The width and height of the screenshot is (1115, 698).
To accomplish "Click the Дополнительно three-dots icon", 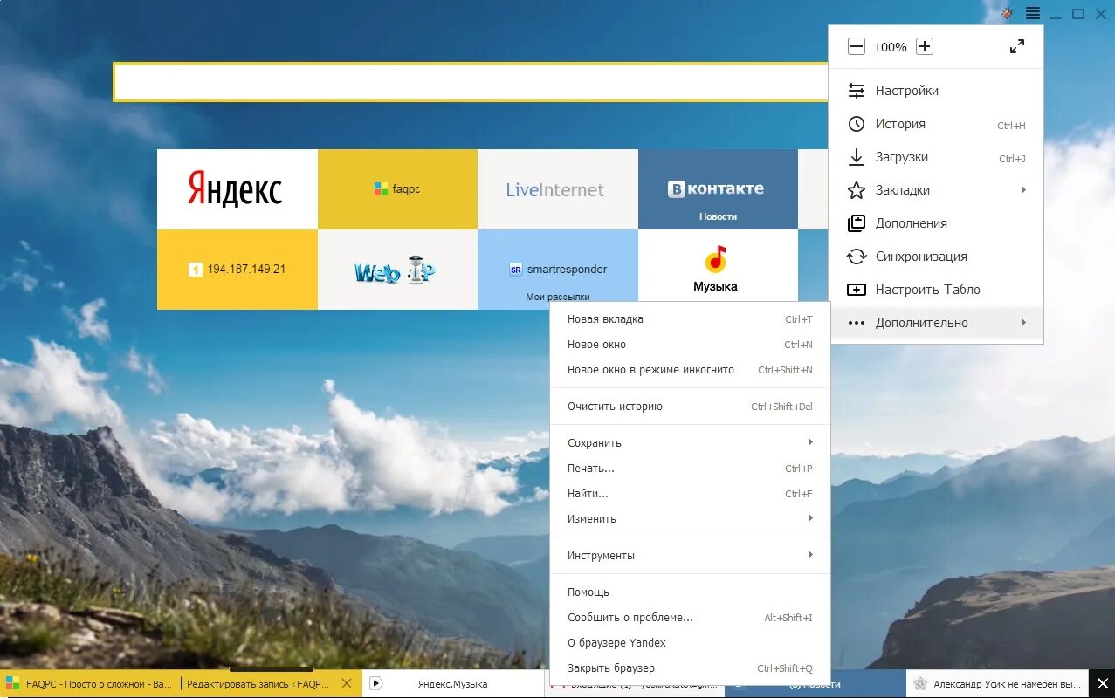I will coord(857,323).
